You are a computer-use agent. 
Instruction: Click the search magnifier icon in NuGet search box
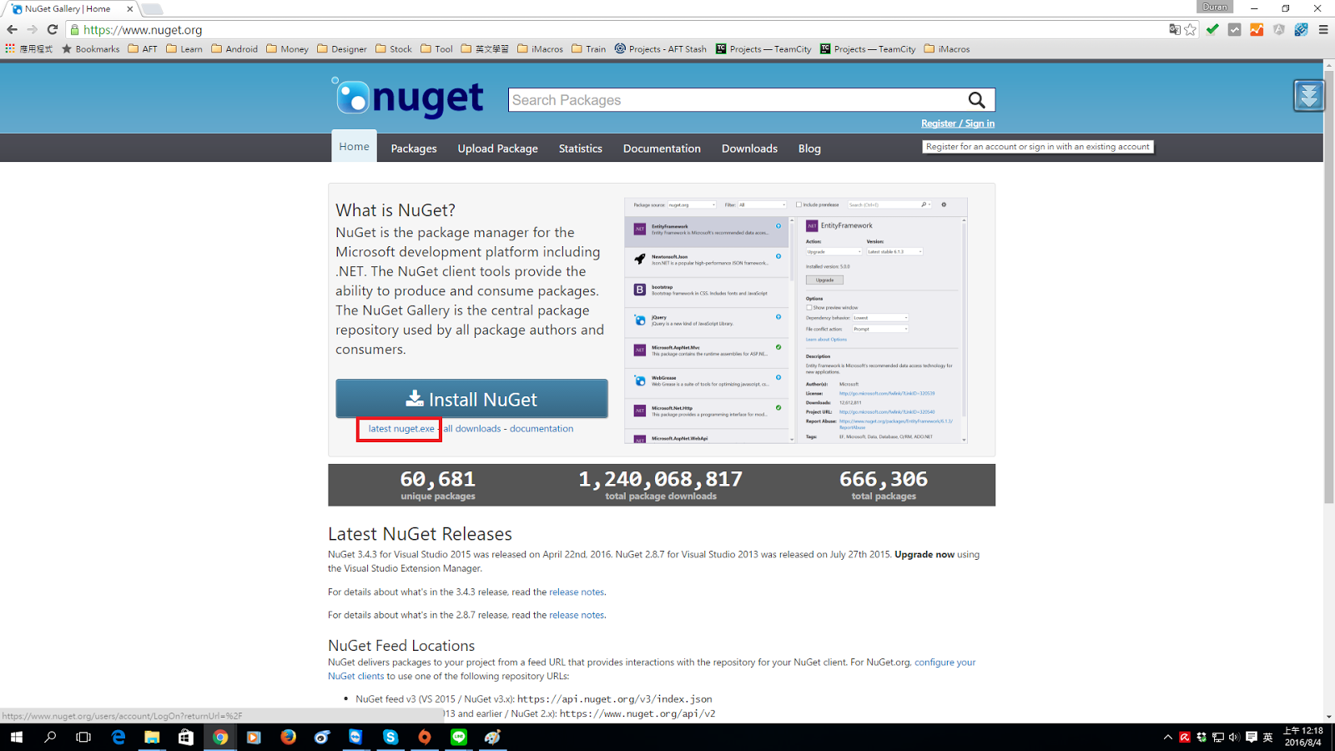tap(976, 100)
